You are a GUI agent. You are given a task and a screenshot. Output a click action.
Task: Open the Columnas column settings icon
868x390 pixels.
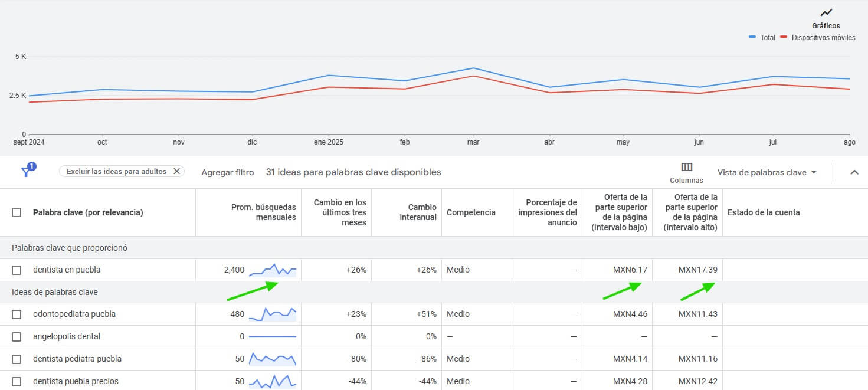point(686,168)
